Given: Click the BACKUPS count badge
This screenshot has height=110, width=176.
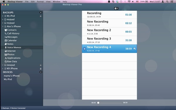Looking at the screenshot, I should (41, 12).
